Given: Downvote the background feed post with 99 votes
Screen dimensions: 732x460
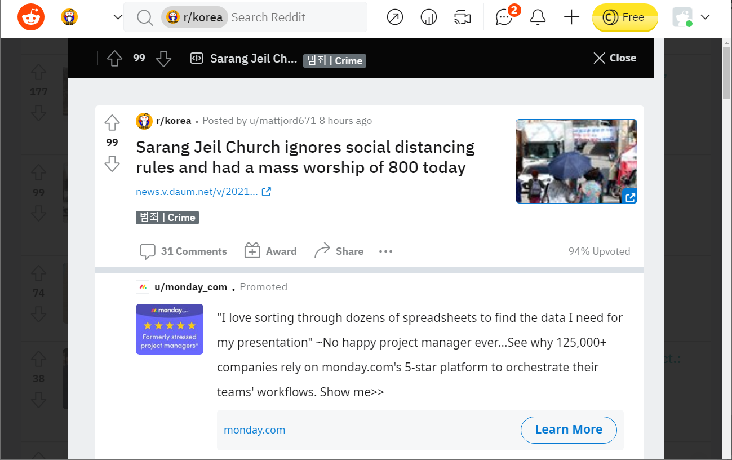Looking at the screenshot, I should tap(38, 214).
